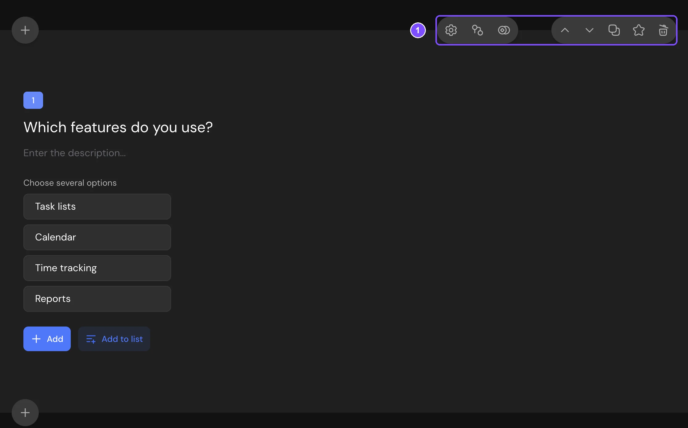Select the Calendar option

pyautogui.click(x=97, y=237)
